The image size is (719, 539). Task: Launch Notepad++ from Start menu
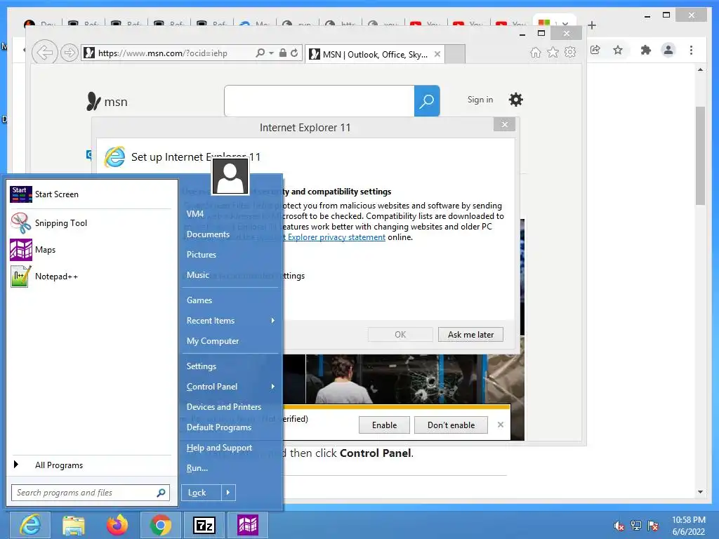[x=91, y=277]
